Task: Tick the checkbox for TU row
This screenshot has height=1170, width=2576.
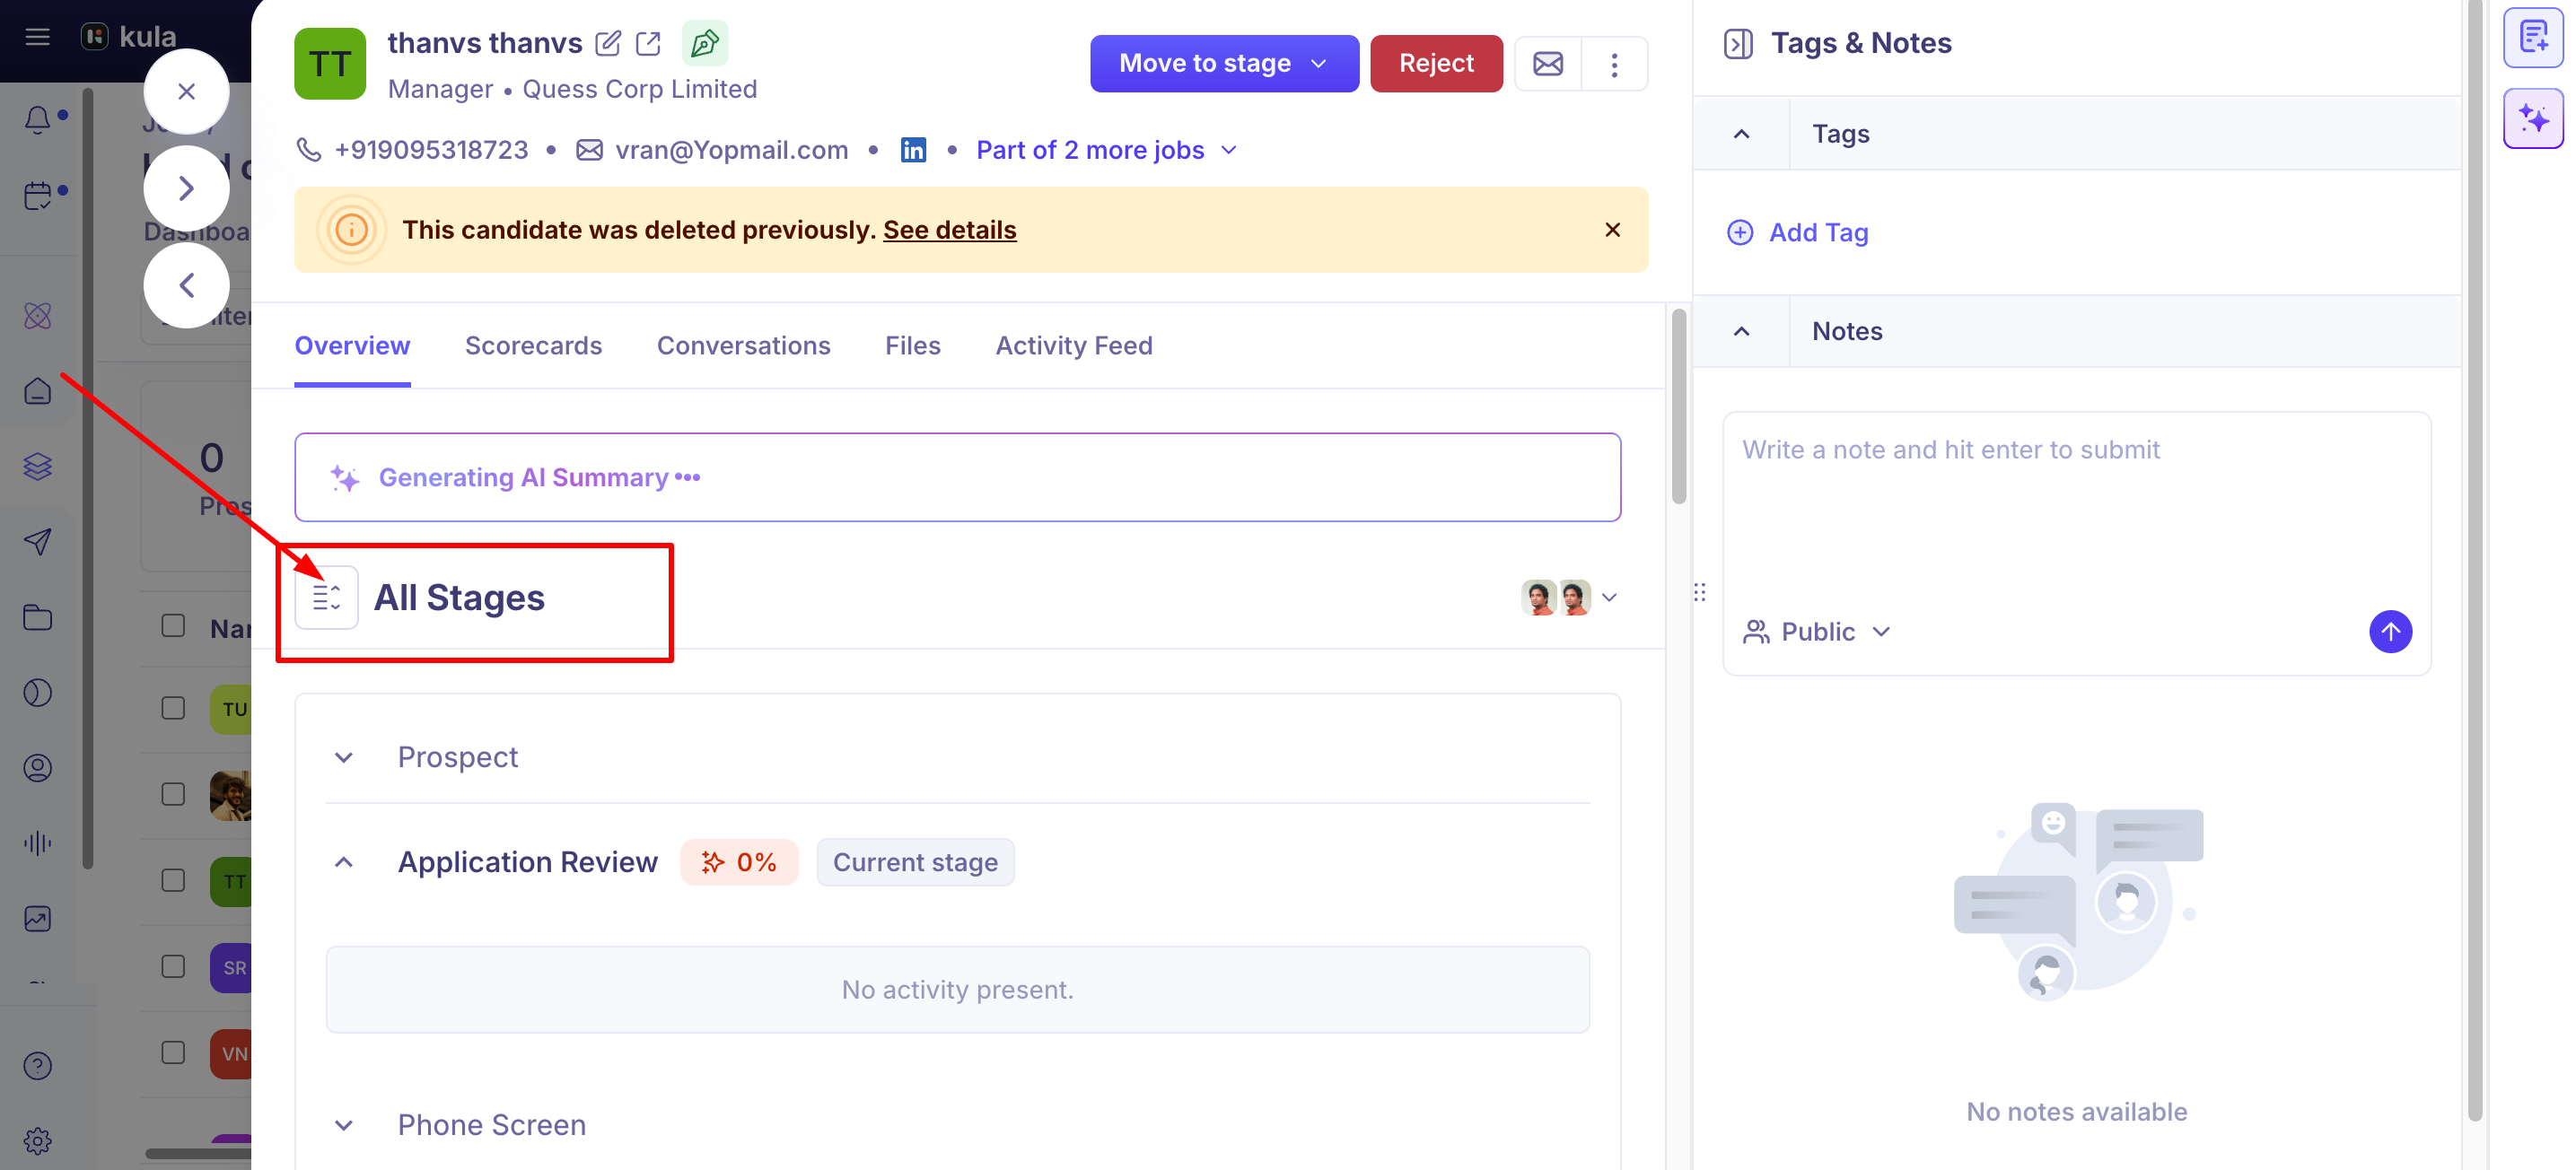Action: [x=173, y=708]
